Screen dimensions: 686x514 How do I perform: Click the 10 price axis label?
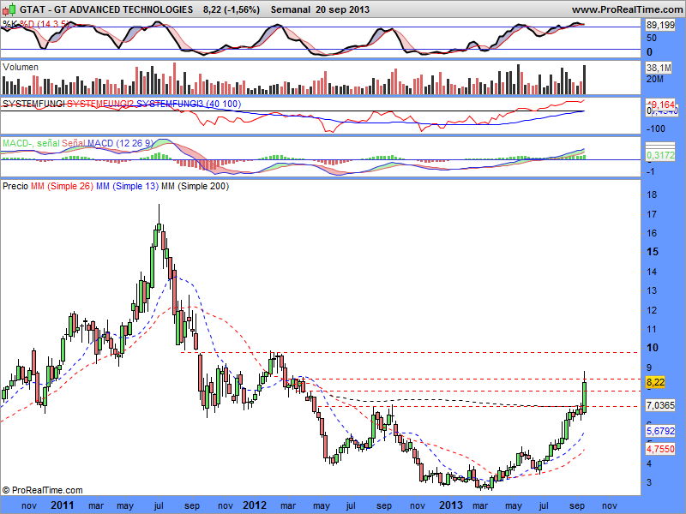tap(653, 348)
